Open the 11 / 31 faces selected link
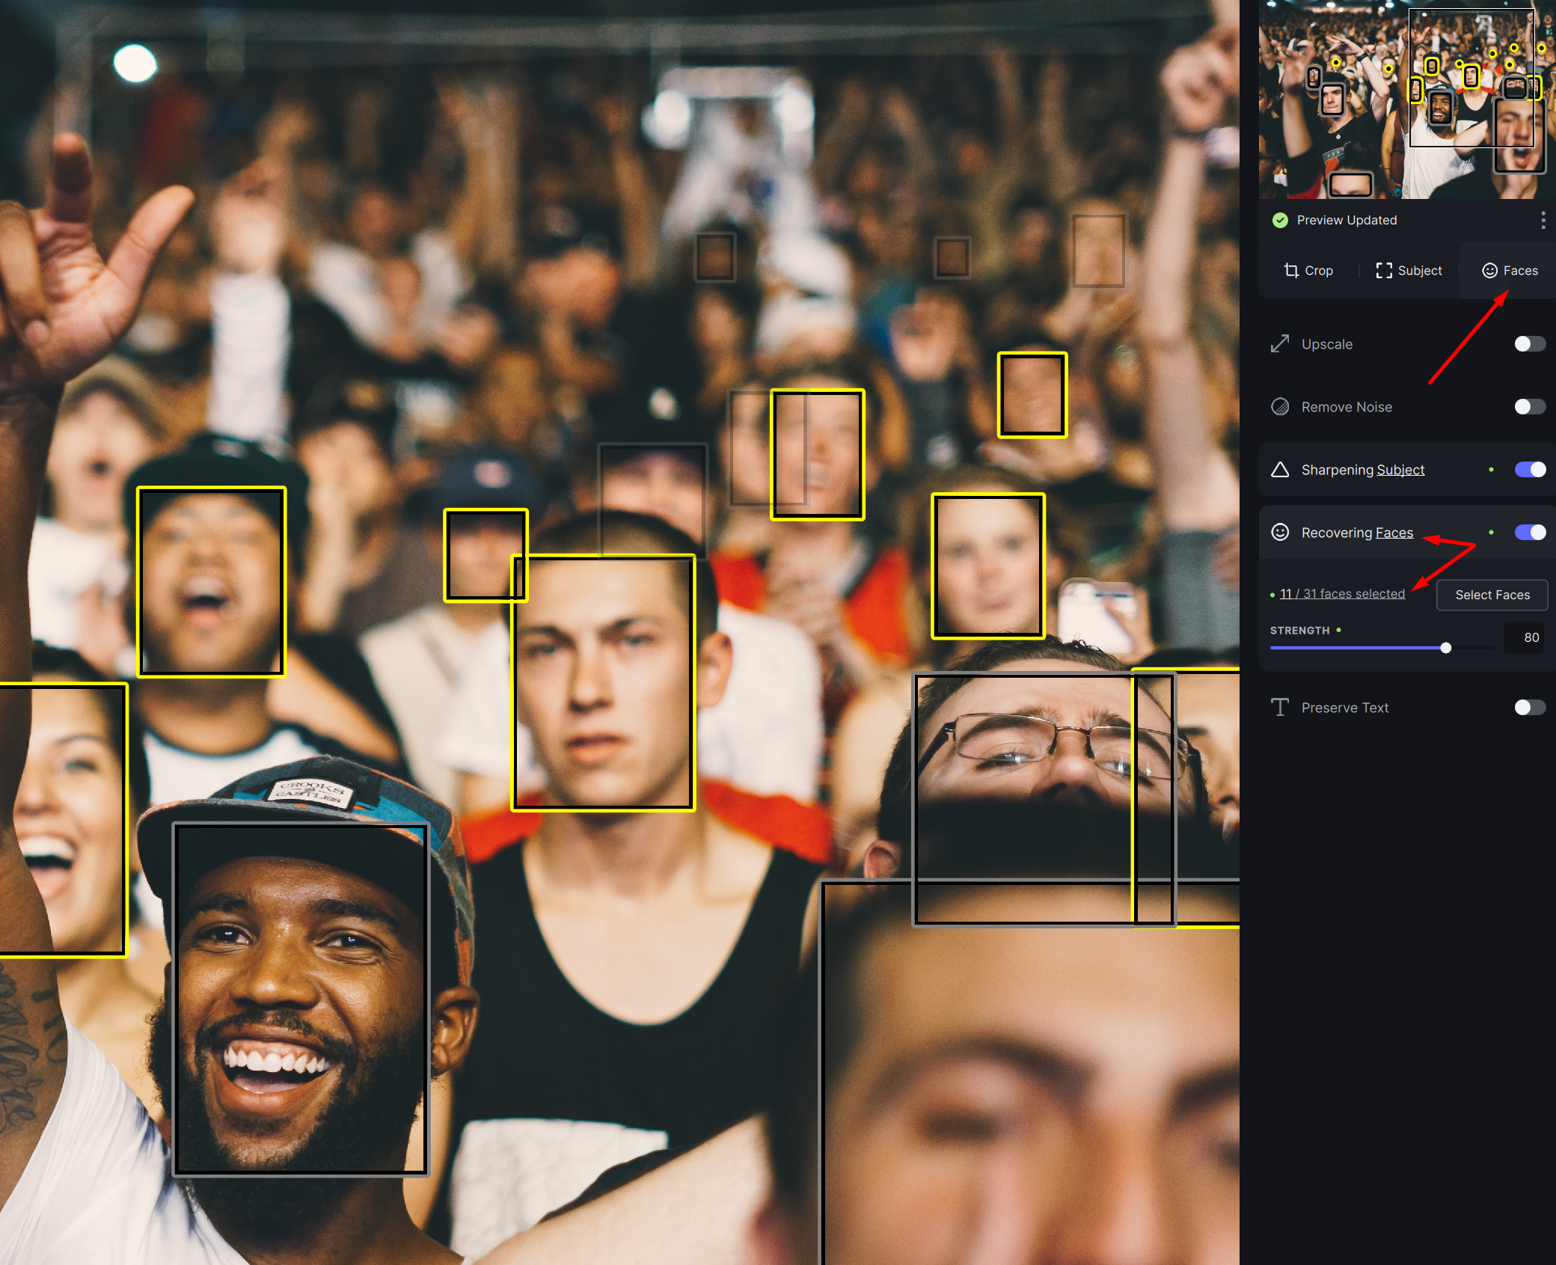The image size is (1556, 1265). pos(1342,594)
